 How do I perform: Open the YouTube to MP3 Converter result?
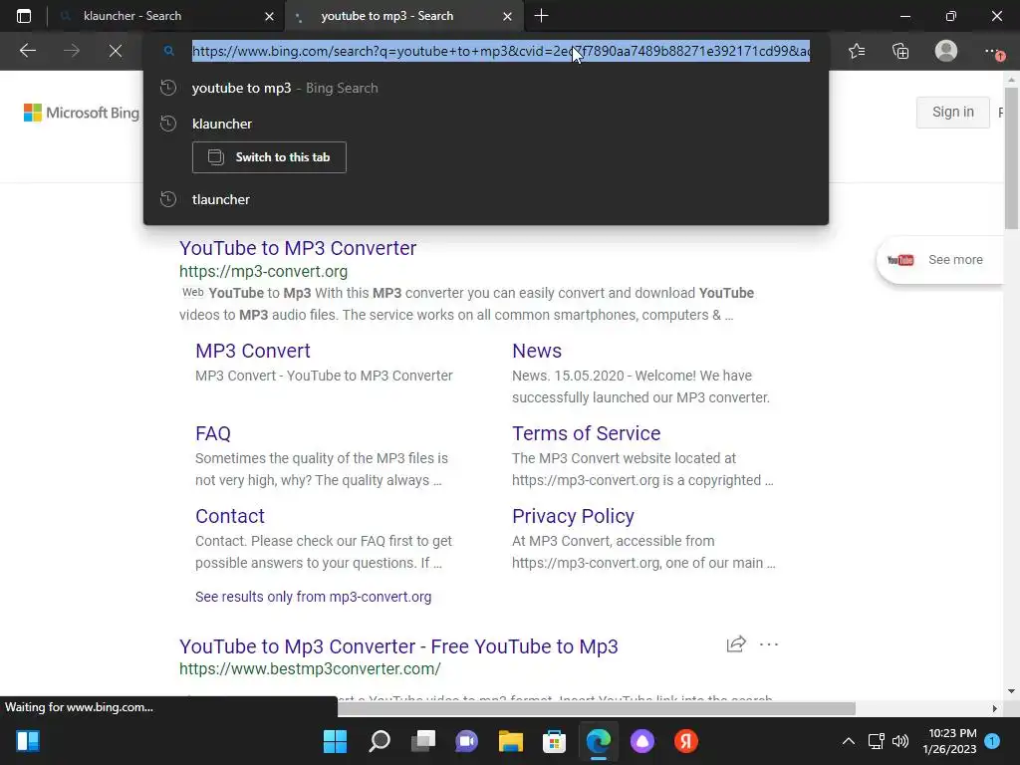click(297, 248)
